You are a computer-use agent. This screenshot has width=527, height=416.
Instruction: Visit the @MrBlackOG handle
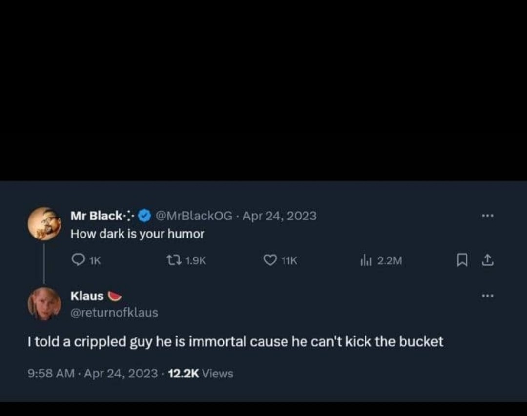pyautogui.click(x=194, y=216)
